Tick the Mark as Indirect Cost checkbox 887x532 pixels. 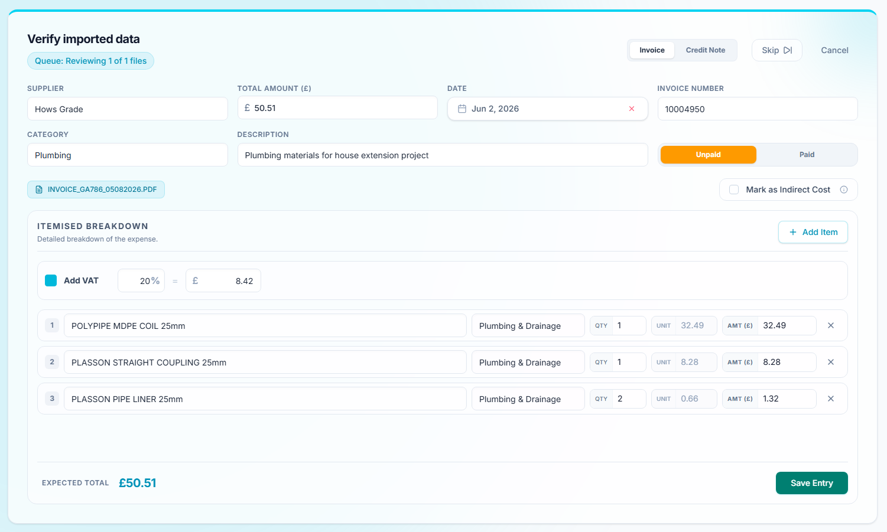coord(734,190)
